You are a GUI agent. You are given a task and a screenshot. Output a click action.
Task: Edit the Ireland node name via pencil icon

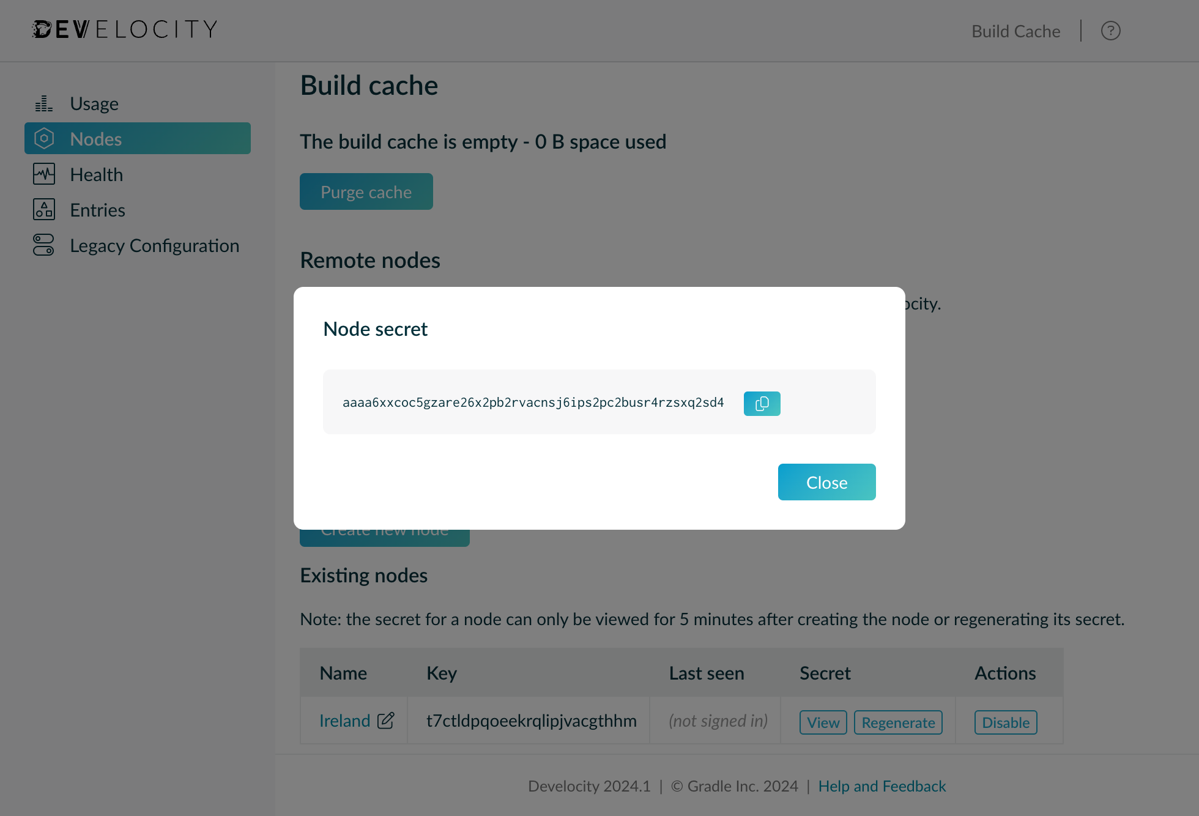385,721
